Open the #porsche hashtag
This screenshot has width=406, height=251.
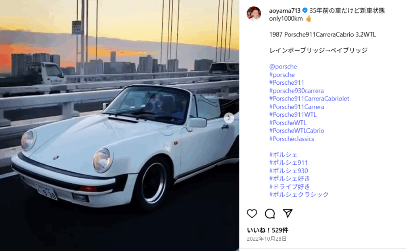tap(282, 75)
